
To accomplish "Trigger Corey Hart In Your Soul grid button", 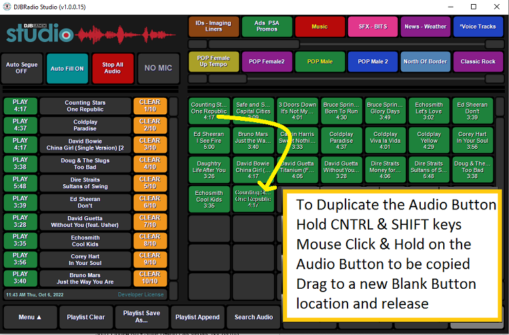I will (472, 141).
